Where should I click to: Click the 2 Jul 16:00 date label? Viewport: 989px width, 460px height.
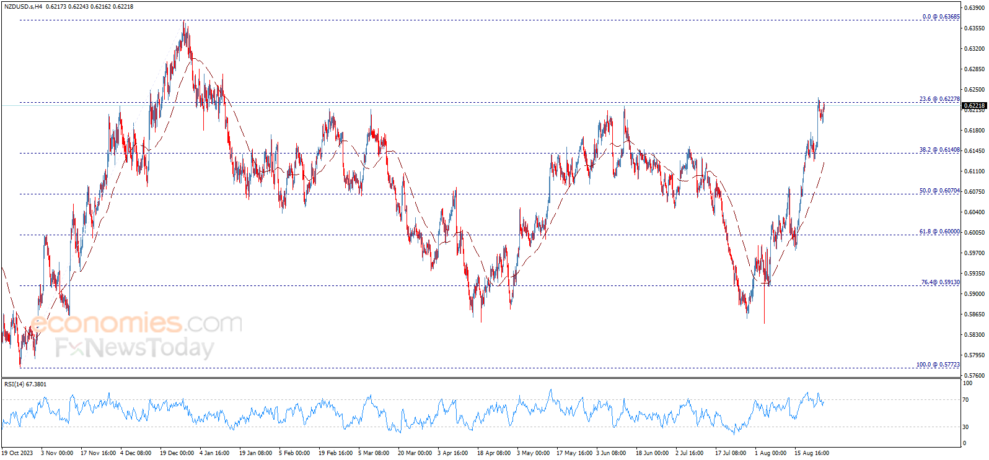[690, 453]
